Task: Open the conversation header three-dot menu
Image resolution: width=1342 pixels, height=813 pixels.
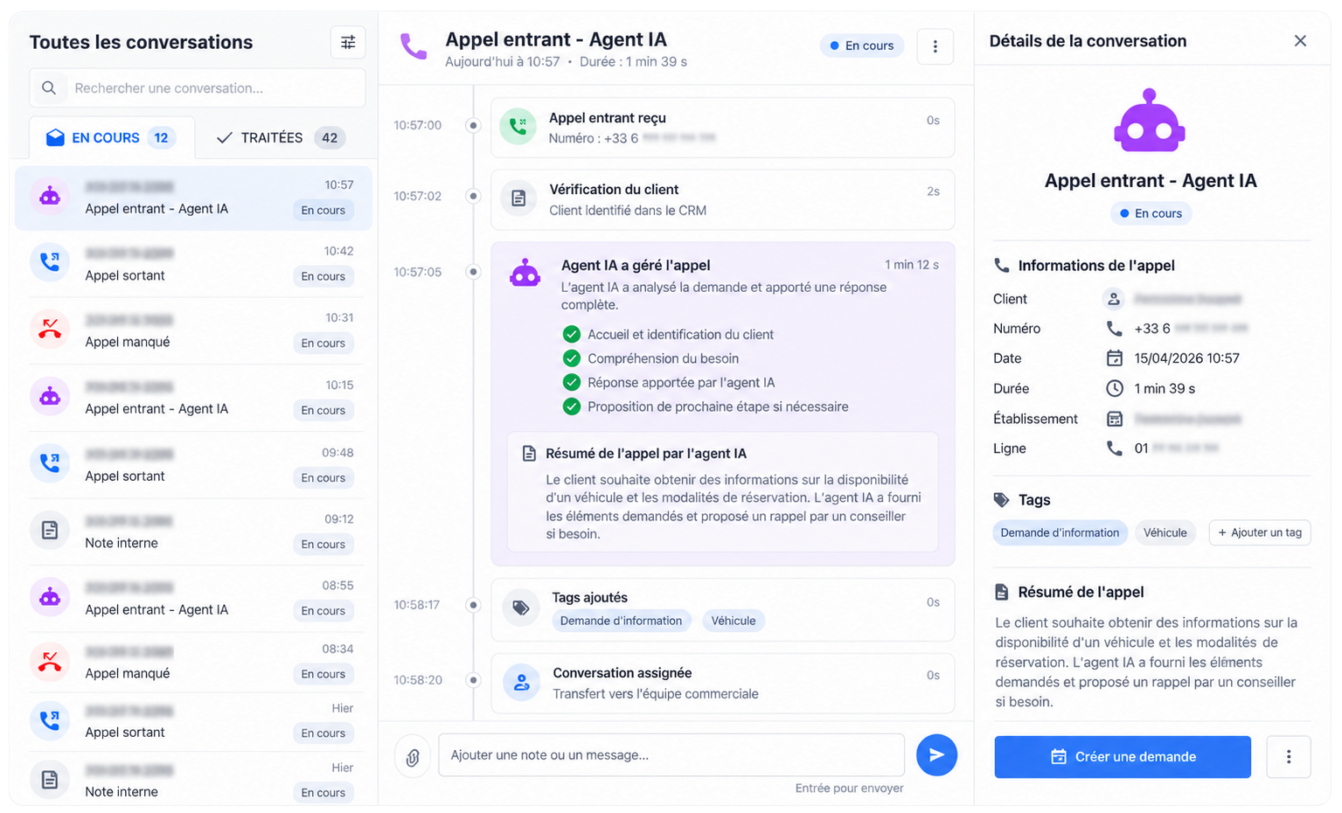Action: point(935,46)
